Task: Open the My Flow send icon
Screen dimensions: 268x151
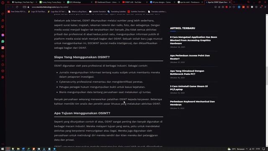Action: (x=230, y=7)
